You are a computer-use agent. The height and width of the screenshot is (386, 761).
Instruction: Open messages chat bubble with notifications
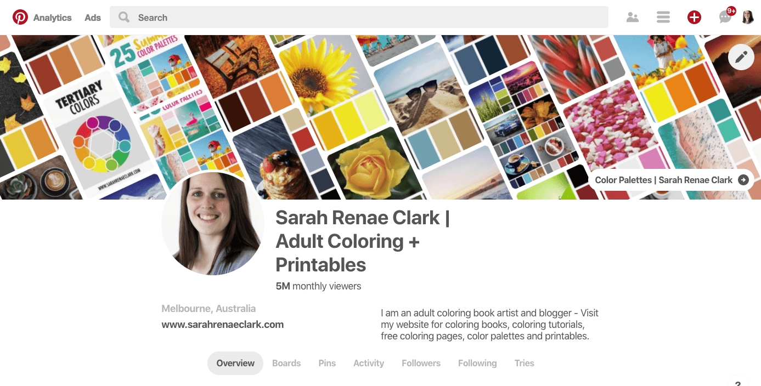[725, 18]
